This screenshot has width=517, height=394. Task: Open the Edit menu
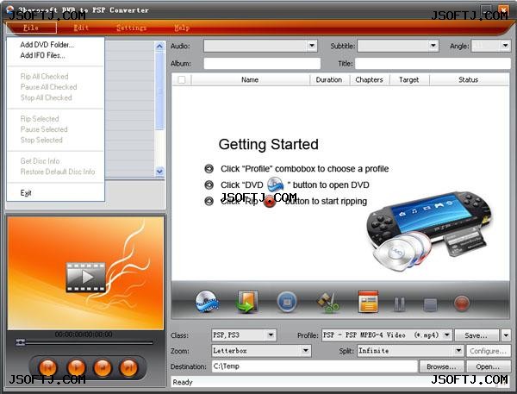click(x=81, y=28)
